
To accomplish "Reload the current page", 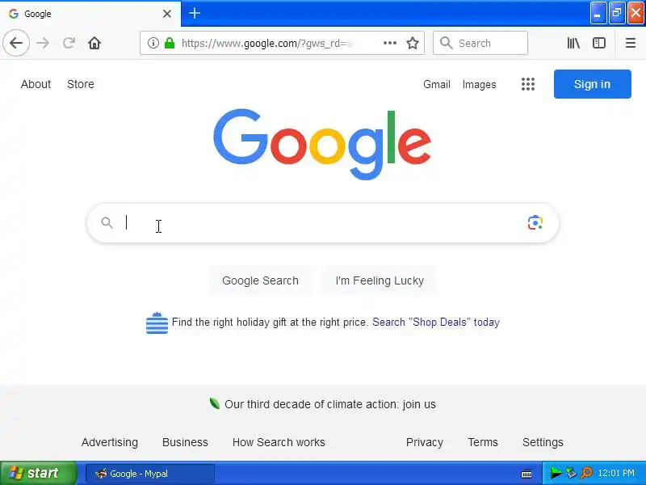I will coord(69,43).
